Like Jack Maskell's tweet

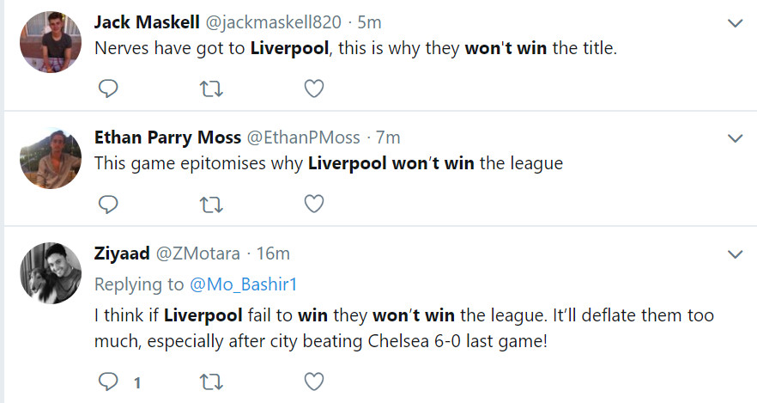(x=314, y=88)
